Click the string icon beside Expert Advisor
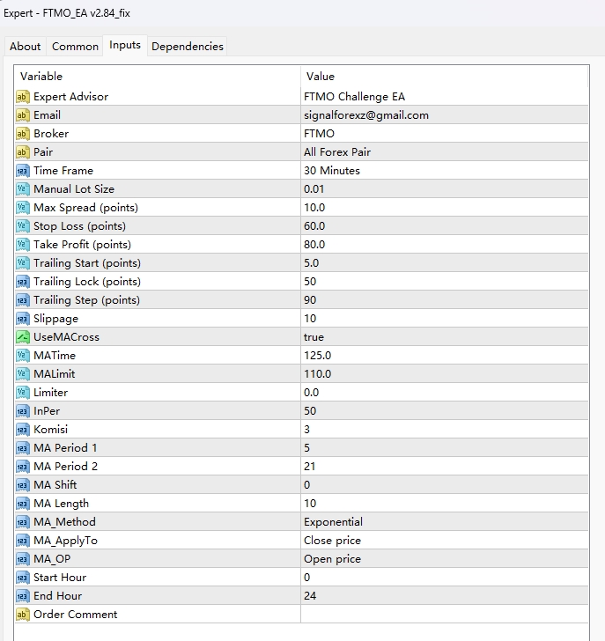Image resolution: width=605 pixels, height=641 pixels. [23, 97]
